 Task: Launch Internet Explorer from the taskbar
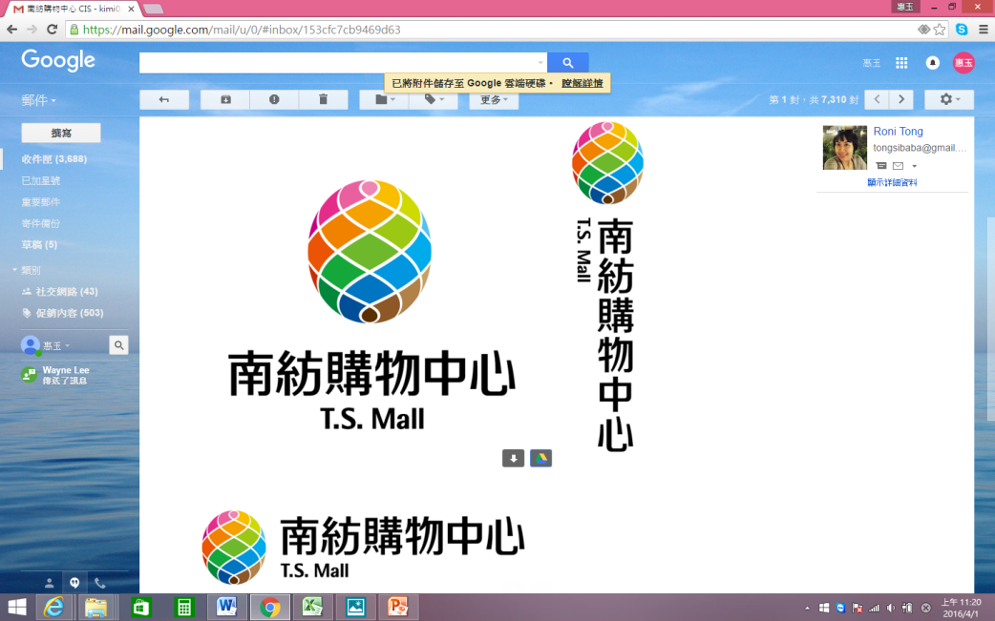53,607
